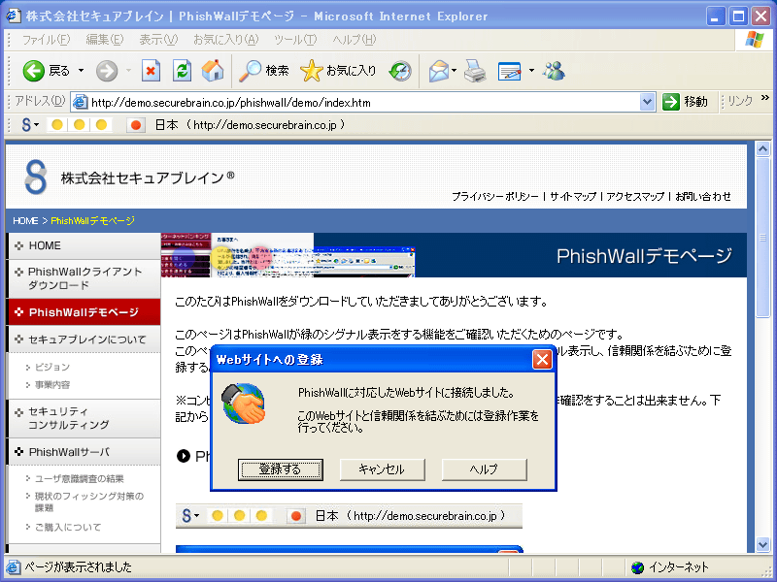This screenshot has height=582, width=777.
Task: Open ユーザ意識調査の結果 sidebar sub-link
Action: click(x=80, y=478)
